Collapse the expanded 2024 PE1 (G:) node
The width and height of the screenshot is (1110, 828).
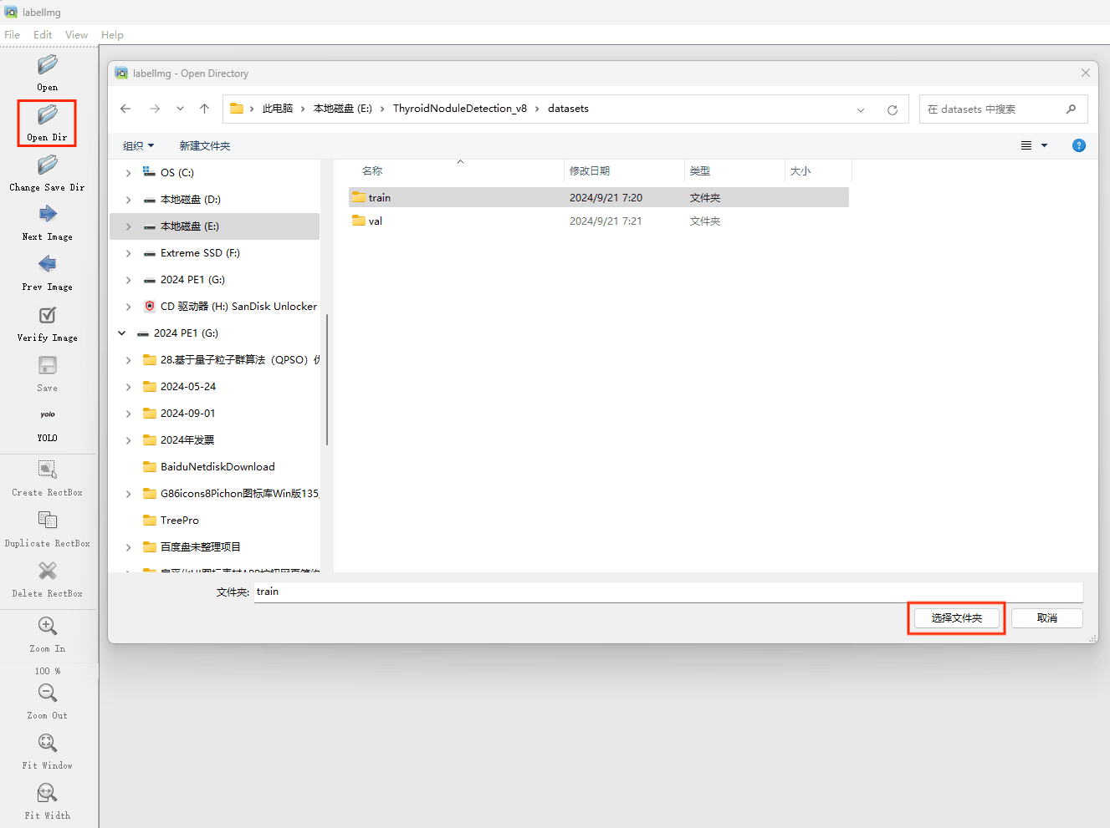pos(122,333)
